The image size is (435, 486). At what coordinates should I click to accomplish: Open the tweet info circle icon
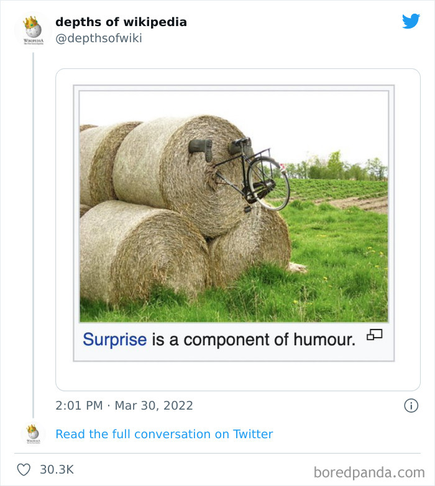pyautogui.click(x=411, y=405)
